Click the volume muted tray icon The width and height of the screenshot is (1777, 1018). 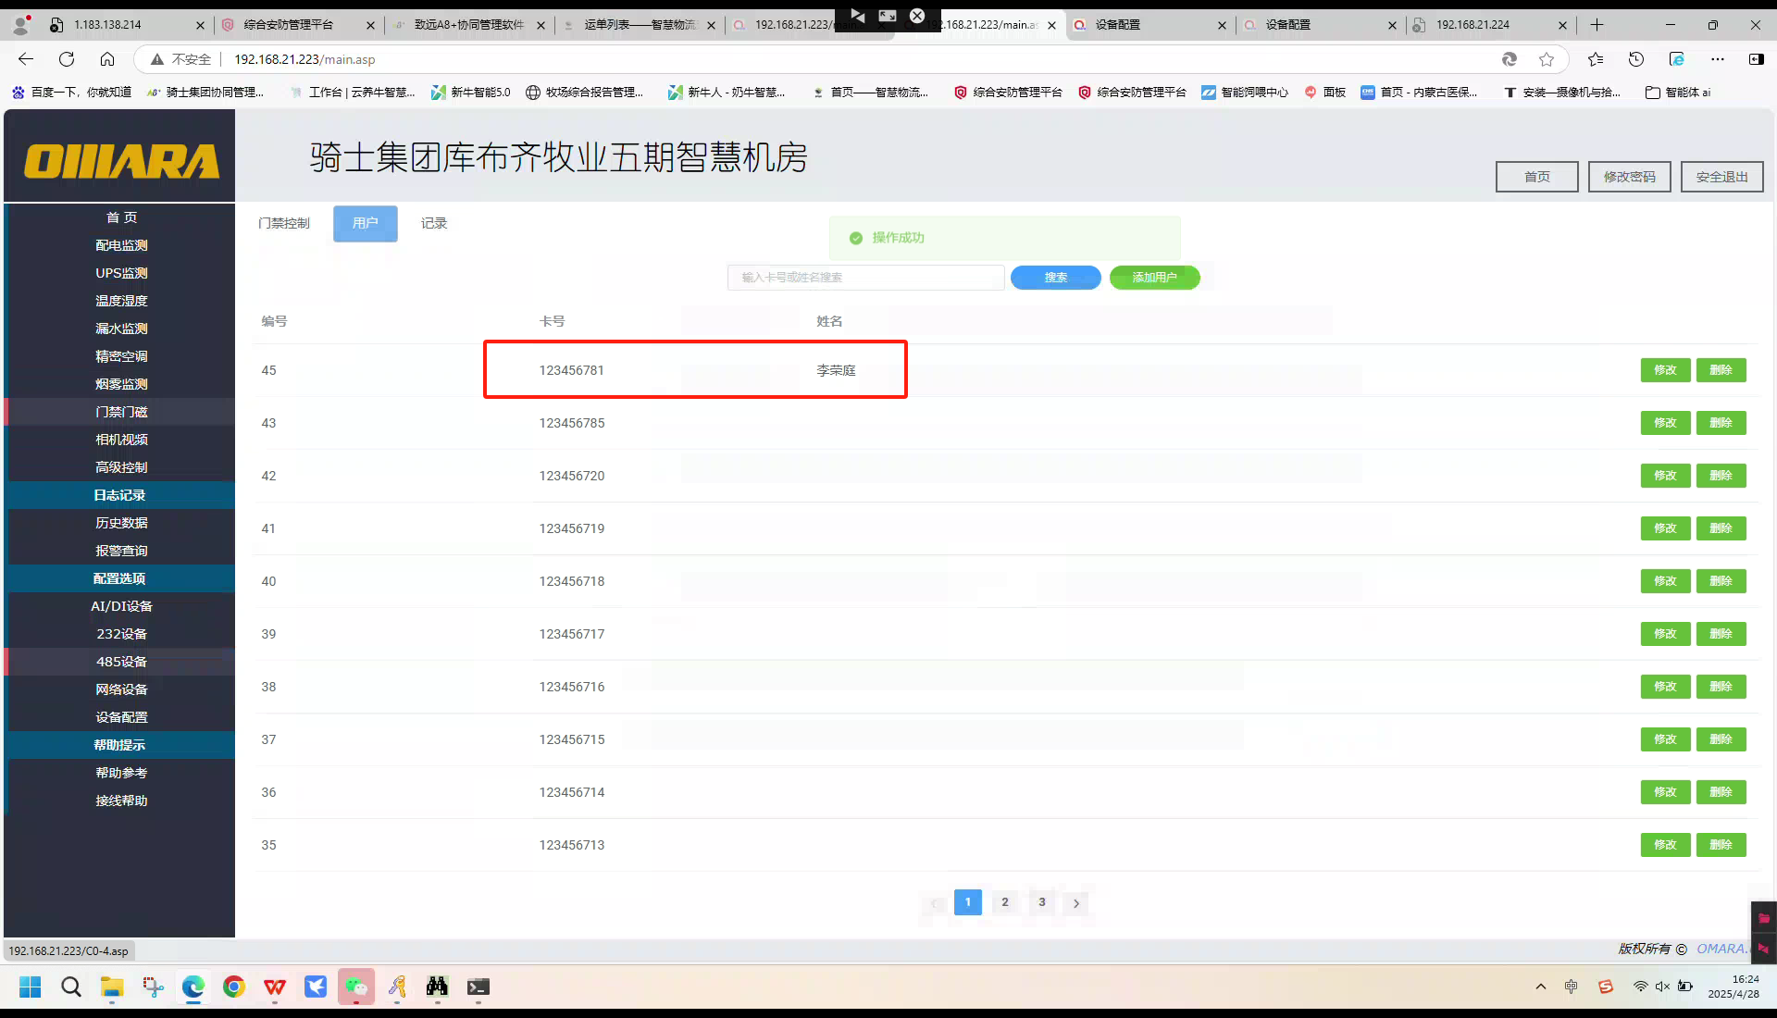[1662, 987]
